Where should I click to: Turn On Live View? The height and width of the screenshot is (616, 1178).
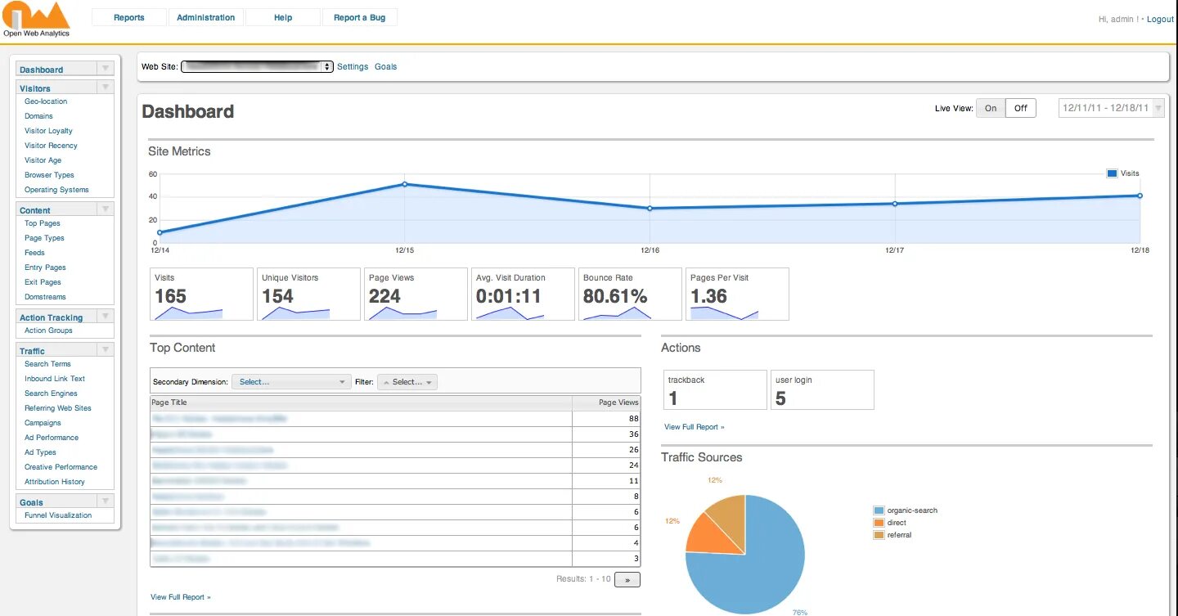(x=990, y=107)
